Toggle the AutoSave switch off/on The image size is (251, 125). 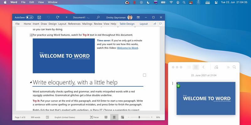pos(29,17)
